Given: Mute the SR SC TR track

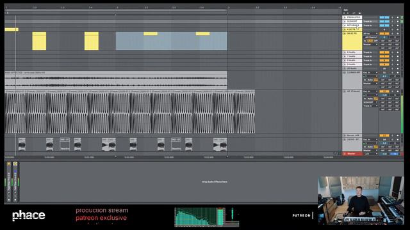Looking at the screenshot, I should click(384, 33).
